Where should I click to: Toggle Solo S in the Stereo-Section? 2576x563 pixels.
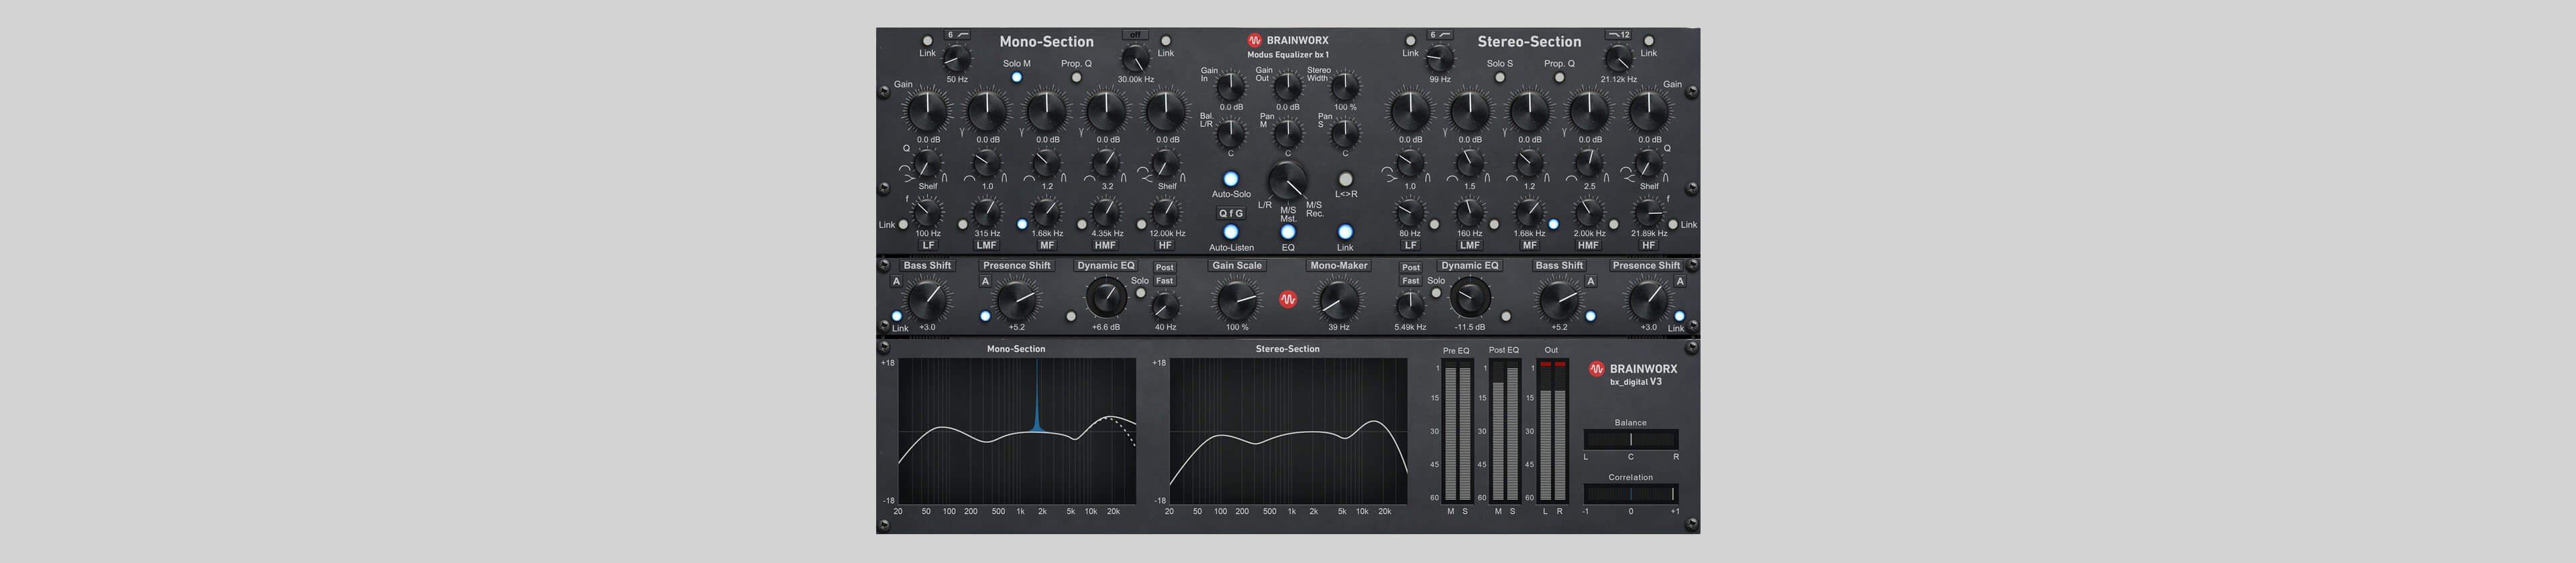[1500, 77]
